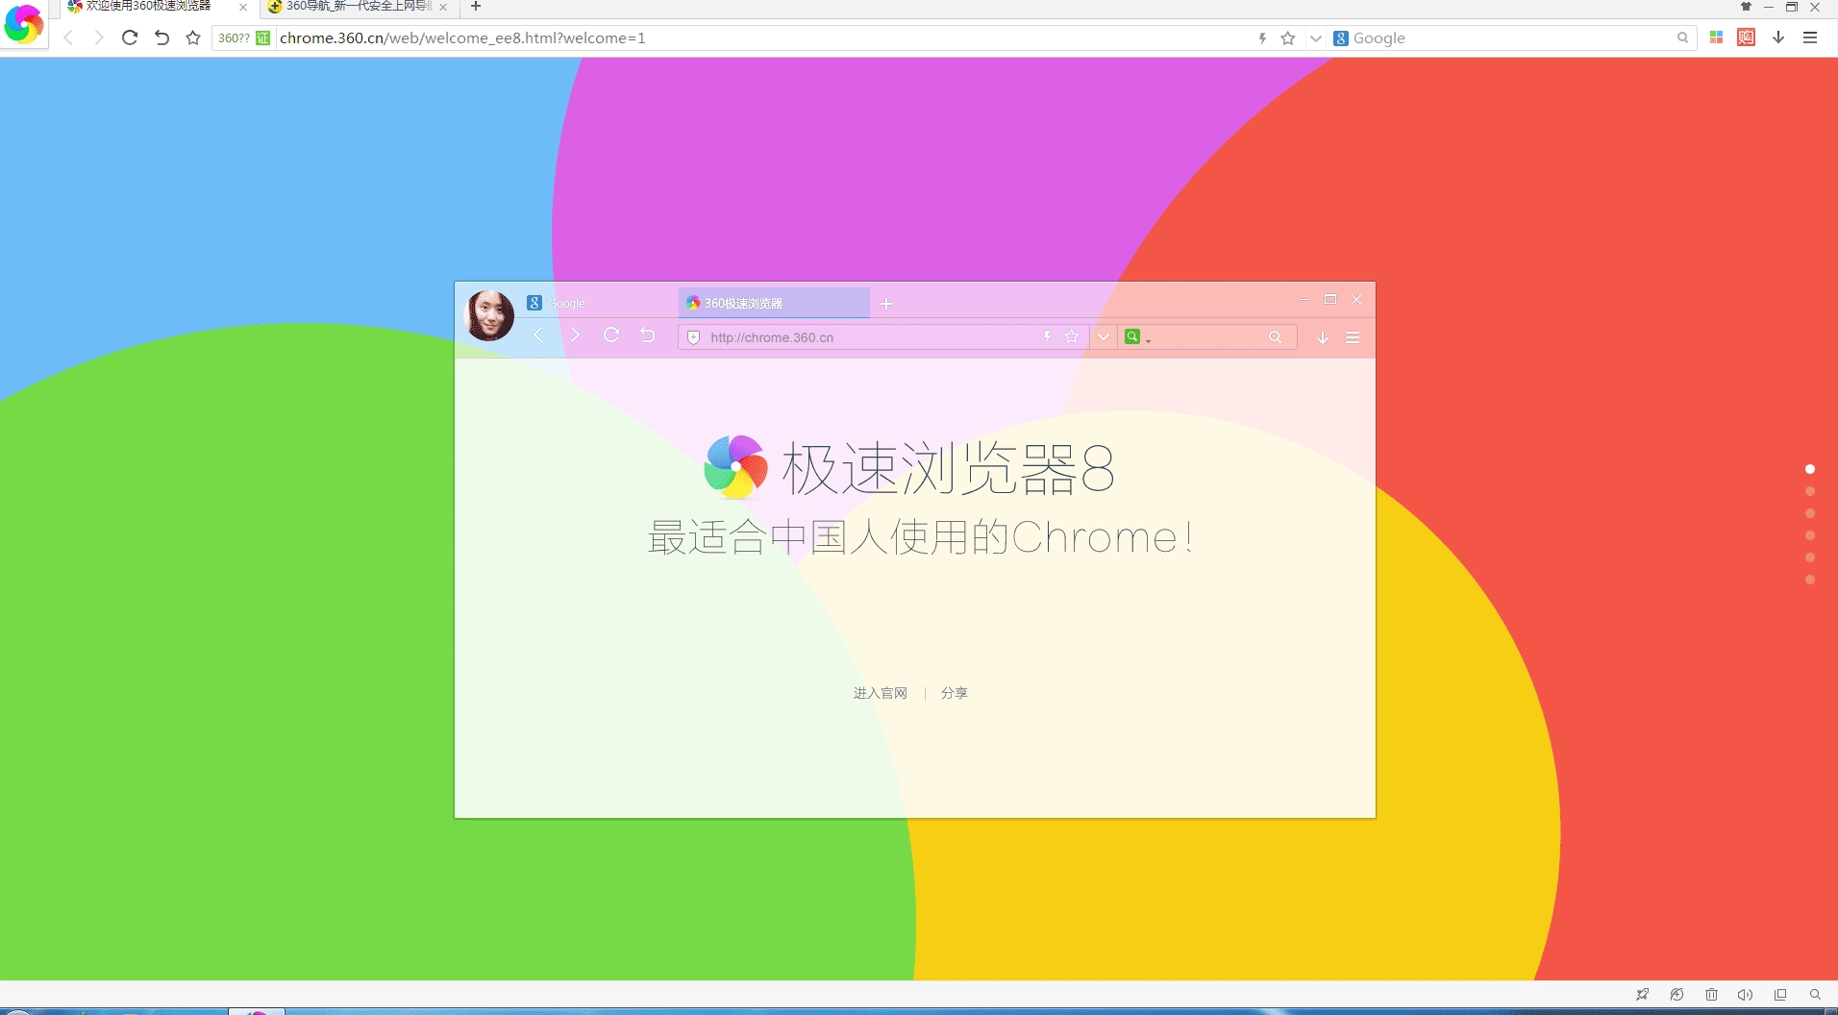Image resolution: width=1838 pixels, height=1015 pixels.
Task: Click the Google tab in mockup window
Action: pyautogui.click(x=558, y=303)
